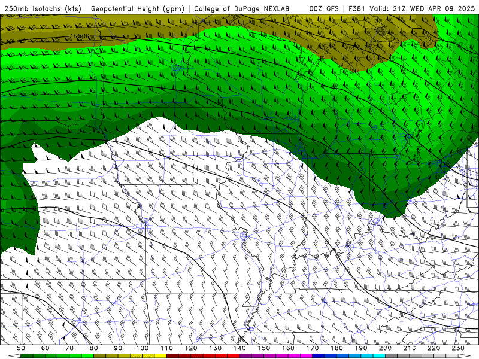
Task: Click the '90' value on the color scale
Action: [118, 348]
